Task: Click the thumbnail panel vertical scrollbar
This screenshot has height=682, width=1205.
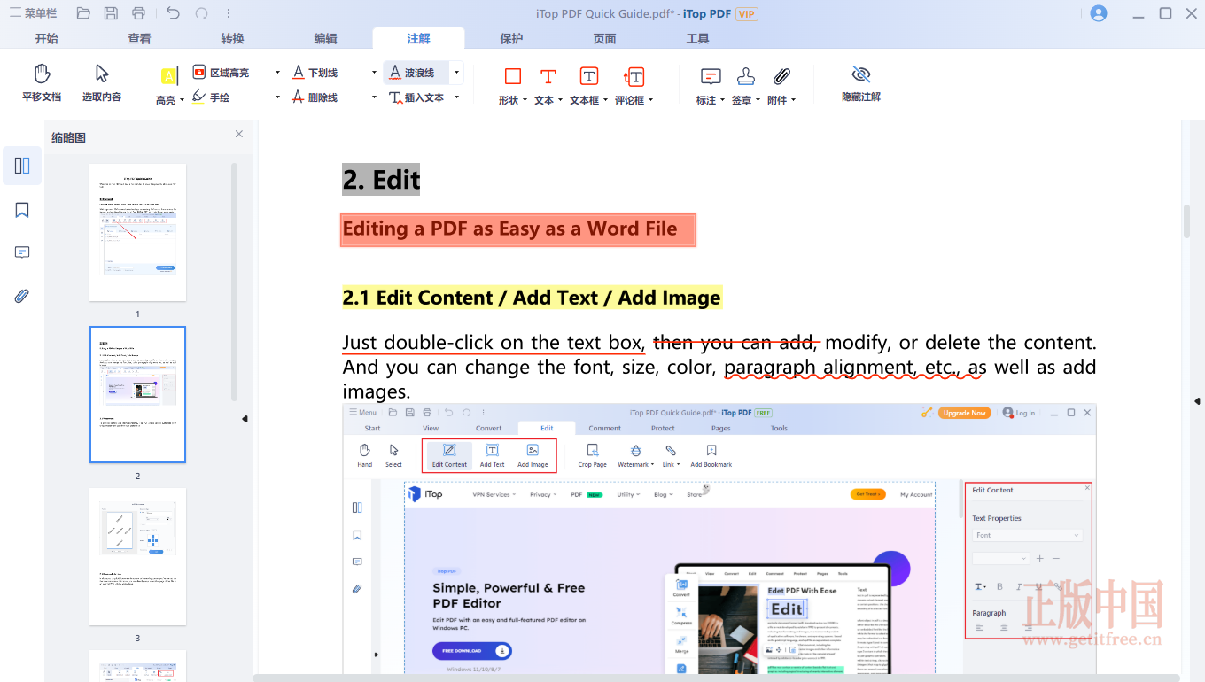Action: (234, 281)
